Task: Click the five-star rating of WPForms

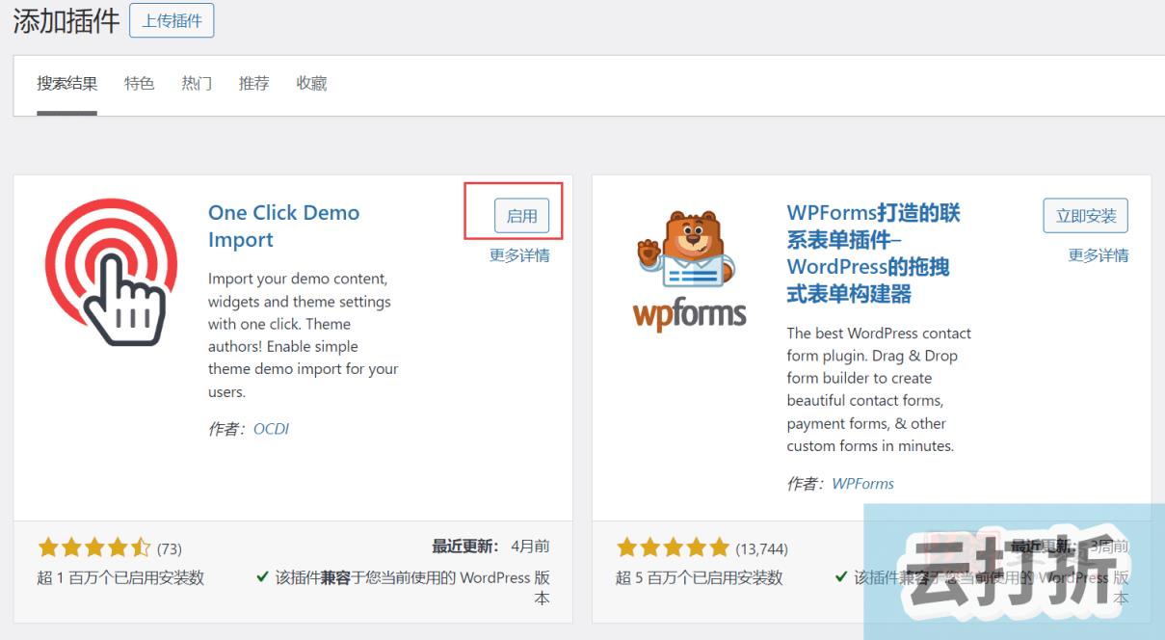Action: 673,548
